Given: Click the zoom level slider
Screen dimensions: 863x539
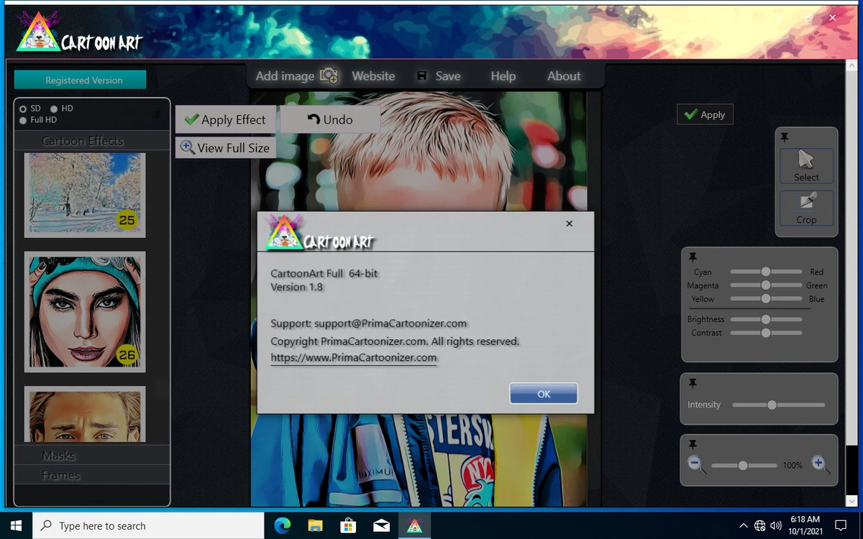Looking at the screenshot, I should 744,465.
